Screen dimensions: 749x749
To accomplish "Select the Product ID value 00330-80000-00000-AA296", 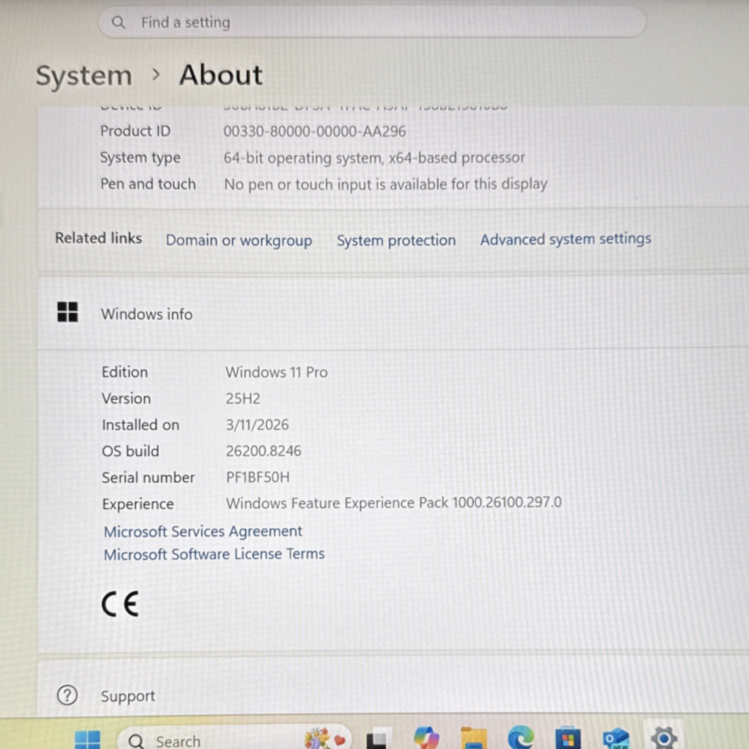I will [315, 132].
